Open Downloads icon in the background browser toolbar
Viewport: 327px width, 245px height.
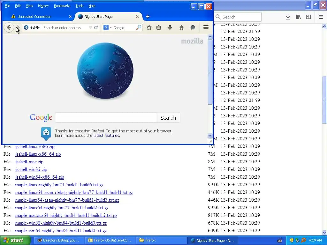pos(288,17)
